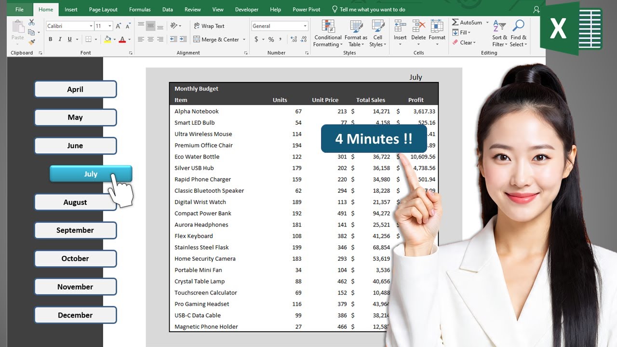Toggle Underline formatting
The height and width of the screenshot is (347, 617).
69,40
